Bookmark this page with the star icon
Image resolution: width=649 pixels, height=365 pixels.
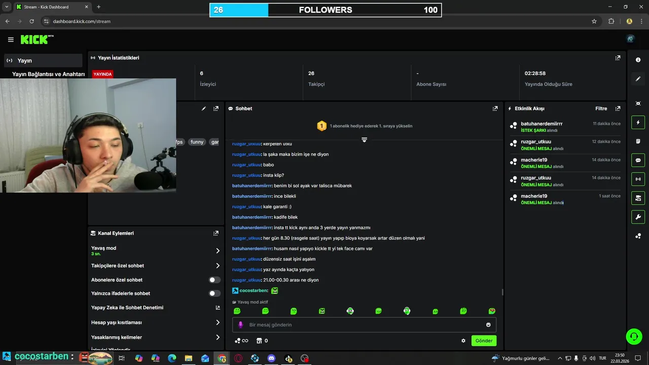(594, 21)
